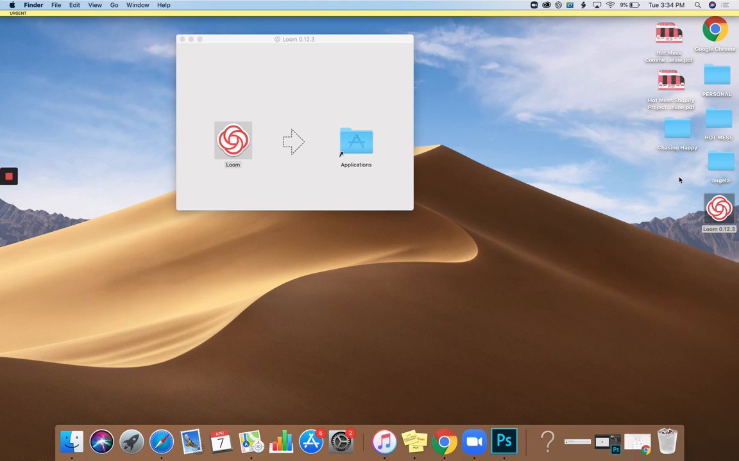Select the HOT MESS folder on desktop
The height and width of the screenshot is (461, 739).
point(718,118)
